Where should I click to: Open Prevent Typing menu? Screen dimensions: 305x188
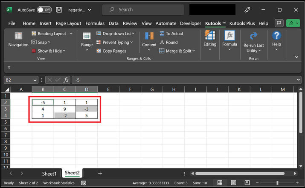[x=115, y=42]
